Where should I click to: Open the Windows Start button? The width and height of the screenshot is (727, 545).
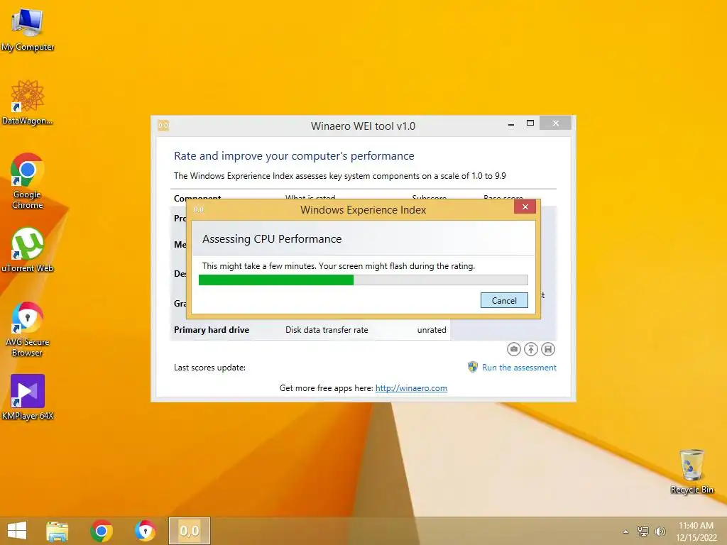[17, 531]
